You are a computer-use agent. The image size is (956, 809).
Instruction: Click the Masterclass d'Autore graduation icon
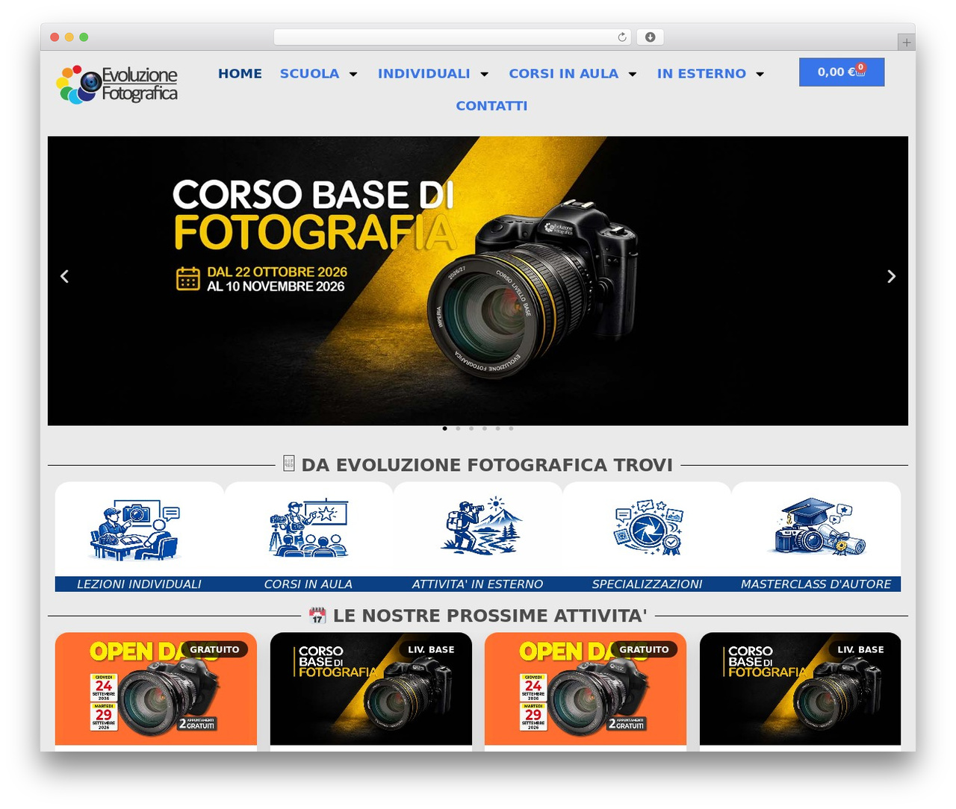816,526
